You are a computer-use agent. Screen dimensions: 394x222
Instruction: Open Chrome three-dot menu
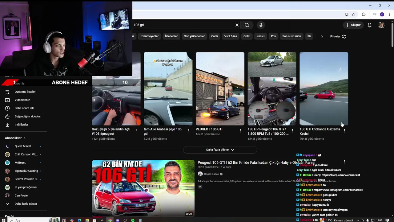(x=389, y=14)
